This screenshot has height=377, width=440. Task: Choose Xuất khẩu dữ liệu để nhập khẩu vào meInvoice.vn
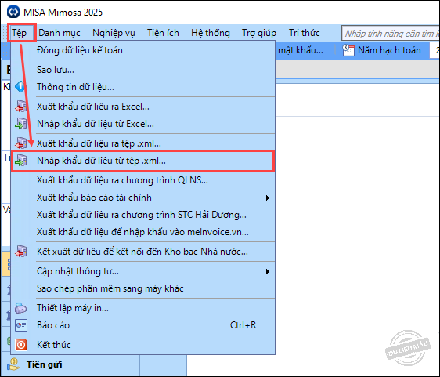click(x=142, y=232)
